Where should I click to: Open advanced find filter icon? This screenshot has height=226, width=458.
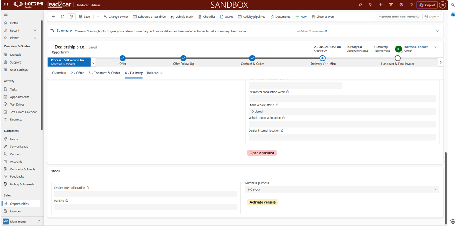[391, 5]
